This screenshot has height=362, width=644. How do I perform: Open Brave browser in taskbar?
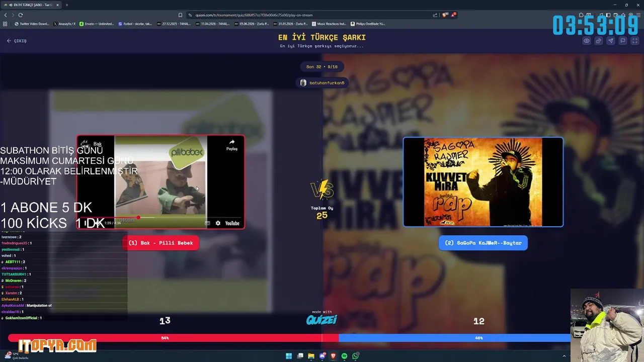point(333,356)
